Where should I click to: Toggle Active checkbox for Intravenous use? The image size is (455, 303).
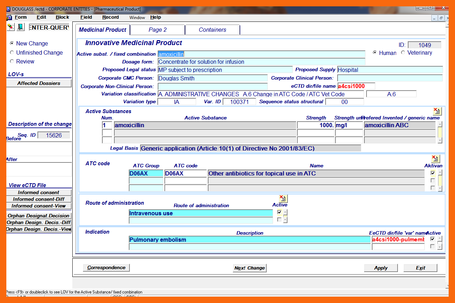tap(279, 212)
